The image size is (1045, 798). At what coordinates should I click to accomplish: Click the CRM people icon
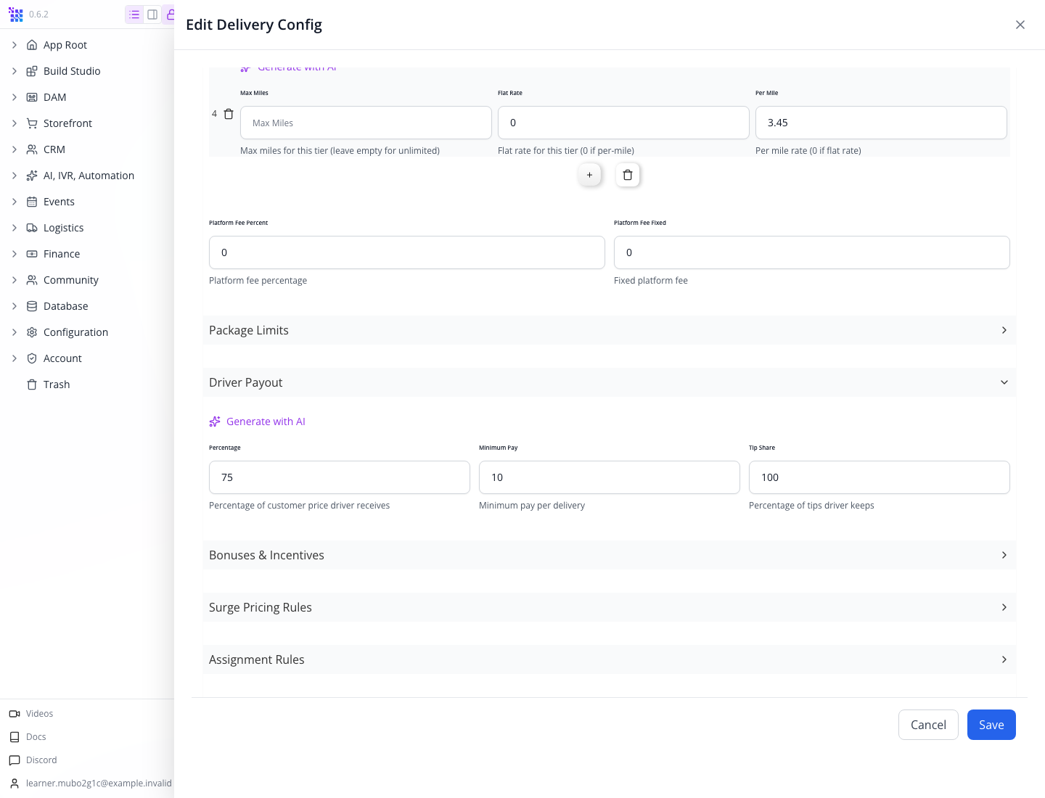click(x=32, y=149)
